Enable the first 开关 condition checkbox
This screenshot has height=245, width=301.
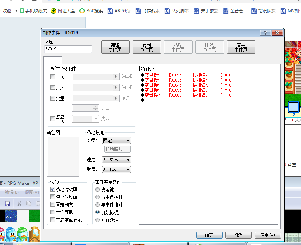tap(52, 77)
